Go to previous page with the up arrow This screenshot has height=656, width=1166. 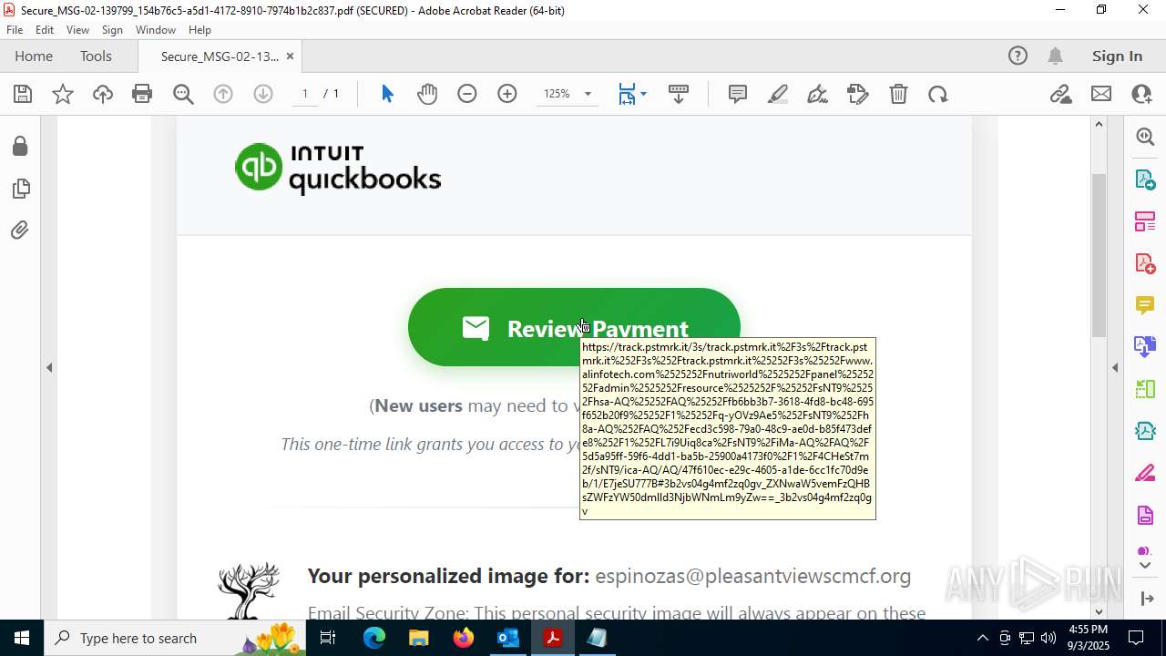tap(223, 94)
